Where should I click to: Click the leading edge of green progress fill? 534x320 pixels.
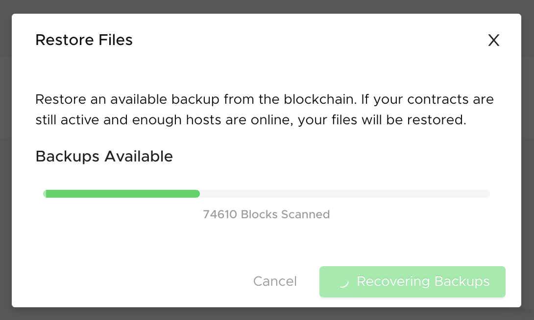197,194
